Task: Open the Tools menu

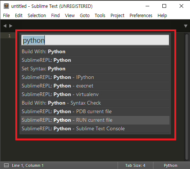Action: 100,16
